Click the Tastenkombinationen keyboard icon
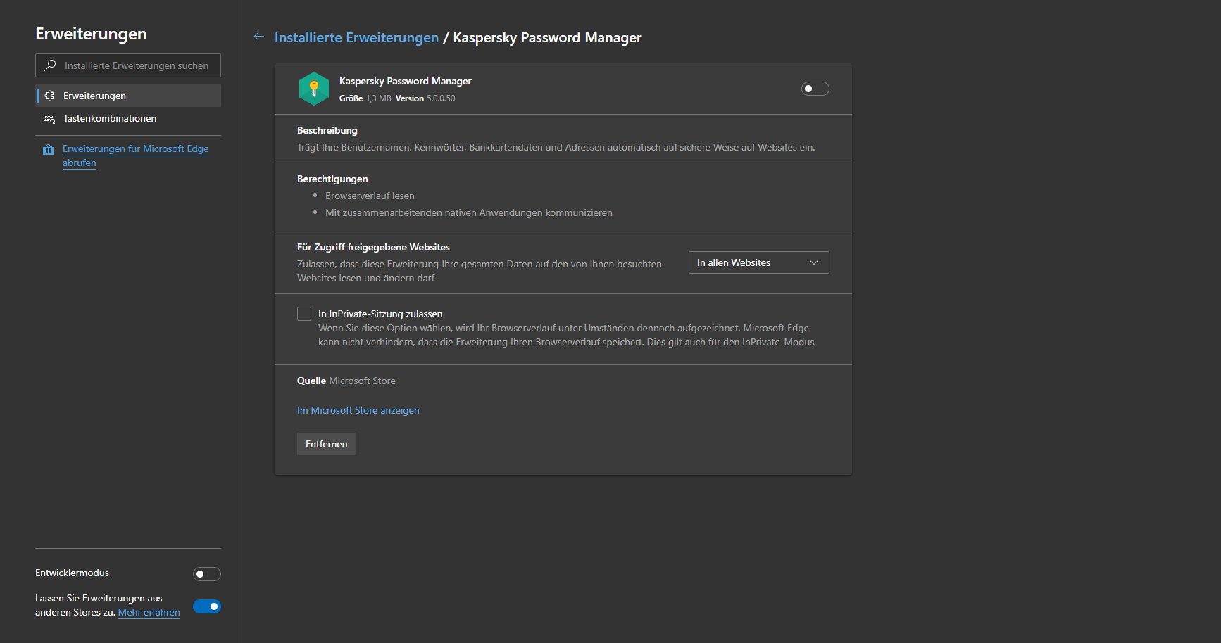Image resolution: width=1221 pixels, height=643 pixels. 49,118
